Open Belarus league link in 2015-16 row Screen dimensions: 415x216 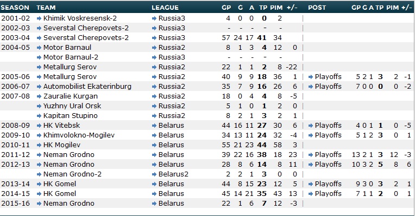tap(171, 204)
